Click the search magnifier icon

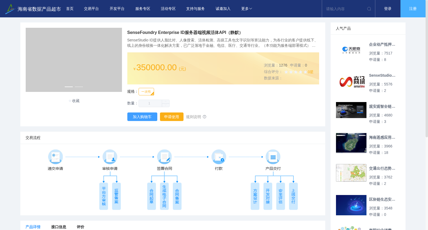pos(369,9)
